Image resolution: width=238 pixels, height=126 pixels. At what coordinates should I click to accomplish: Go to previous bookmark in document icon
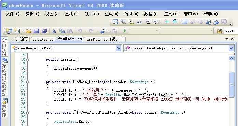click(208, 22)
